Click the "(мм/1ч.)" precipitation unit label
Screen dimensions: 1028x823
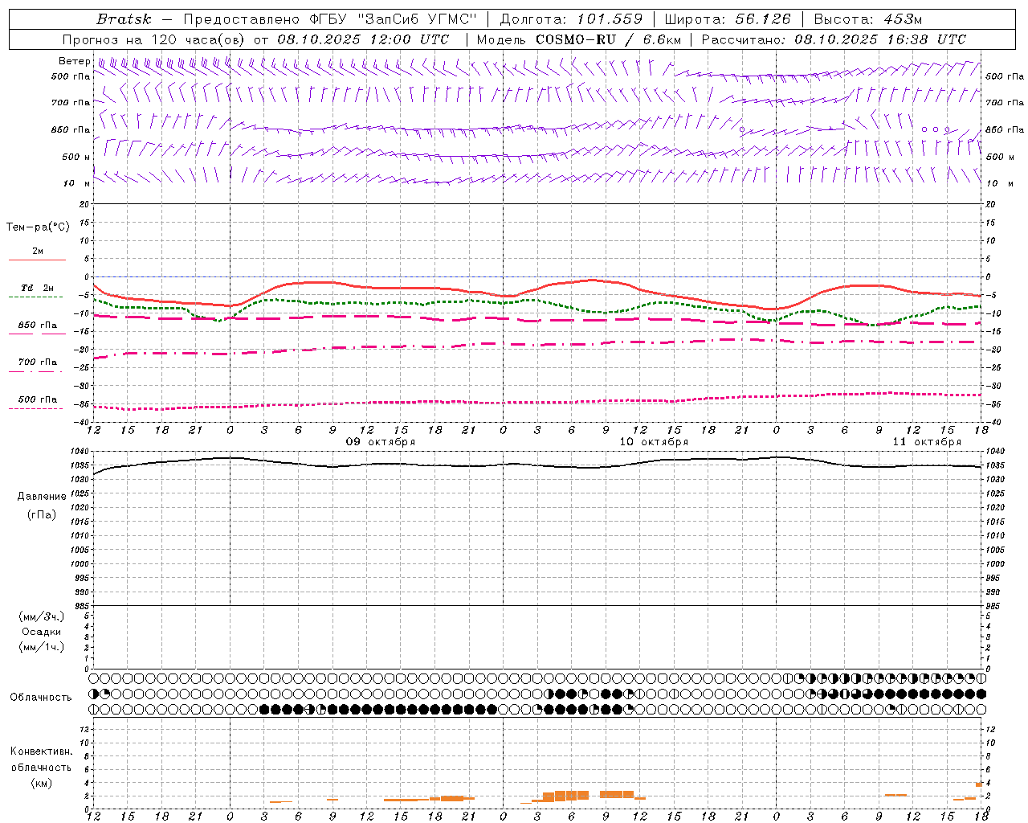point(41,647)
